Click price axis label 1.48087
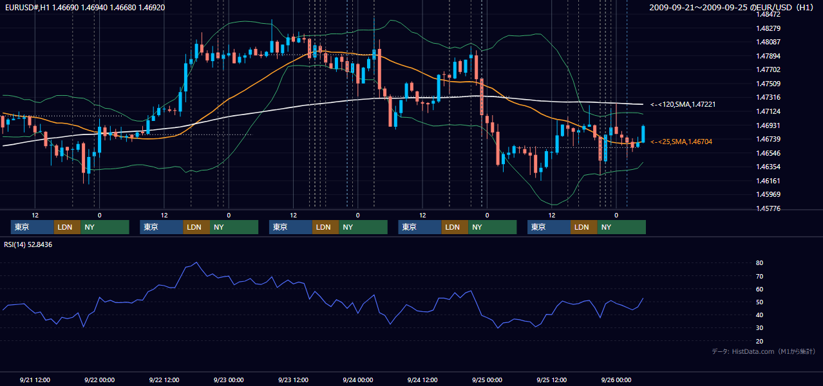The width and height of the screenshot is (823, 386). [x=768, y=42]
